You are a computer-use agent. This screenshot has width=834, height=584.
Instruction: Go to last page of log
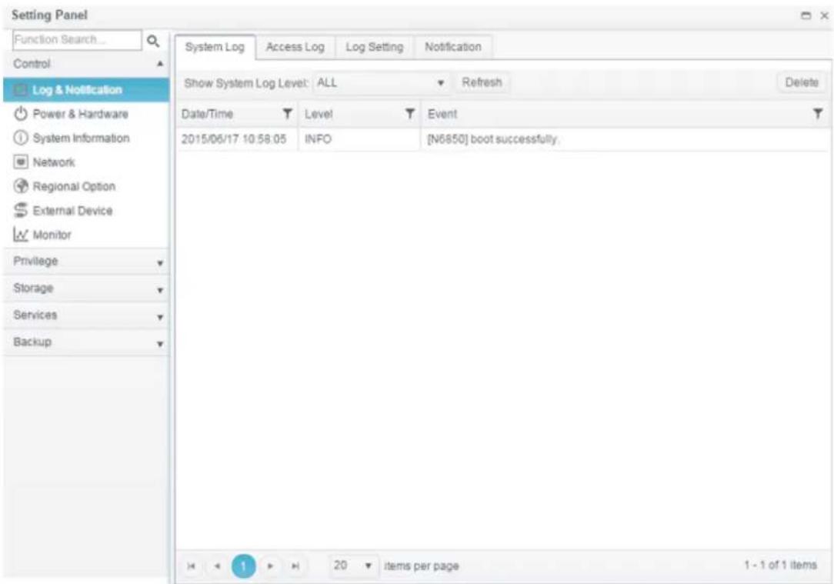click(295, 566)
